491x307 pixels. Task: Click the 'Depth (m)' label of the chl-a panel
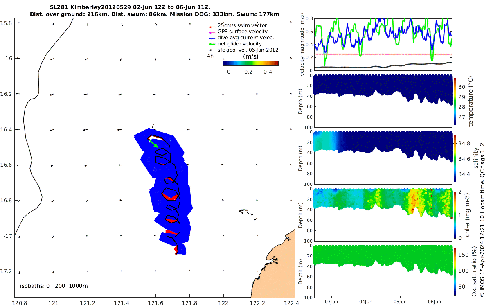pyautogui.click(x=301, y=214)
